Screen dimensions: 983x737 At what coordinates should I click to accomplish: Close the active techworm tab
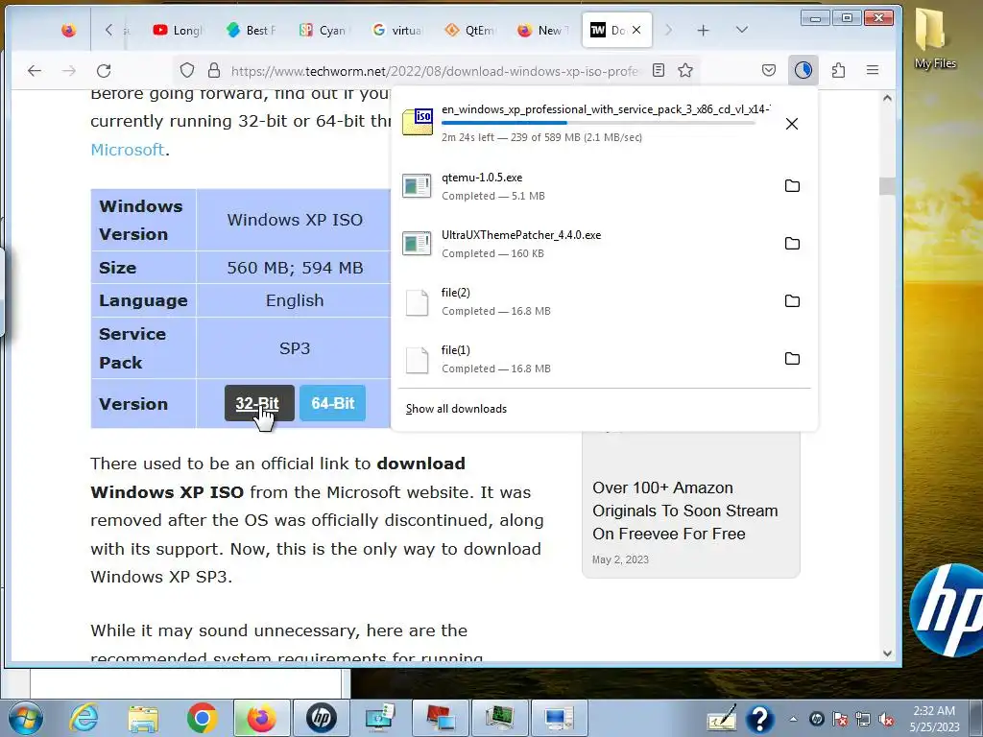[x=636, y=30]
